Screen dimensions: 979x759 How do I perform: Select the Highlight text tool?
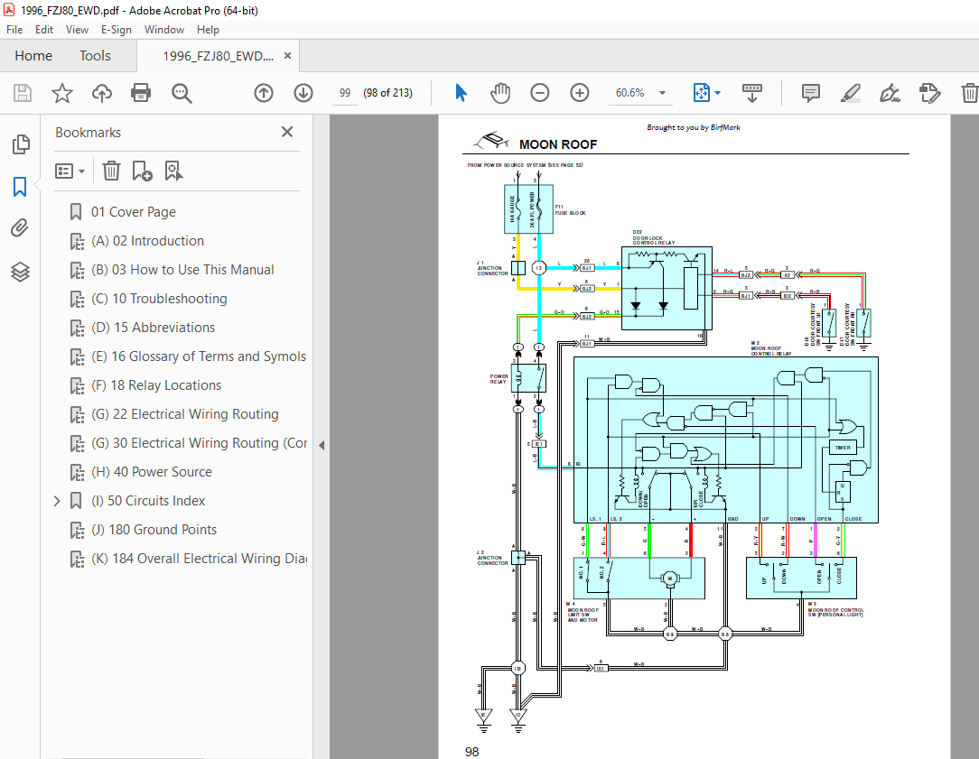click(851, 93)
